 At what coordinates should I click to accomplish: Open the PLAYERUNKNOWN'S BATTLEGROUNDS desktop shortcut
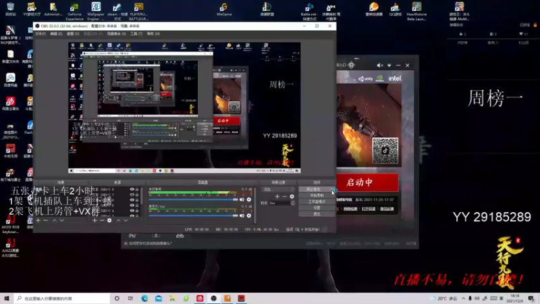pos(138,11)
